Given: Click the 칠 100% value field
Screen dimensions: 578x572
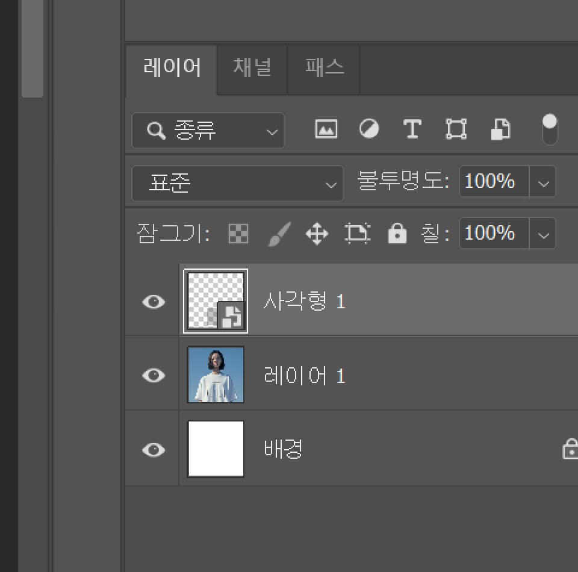Looking at the screenshot, I should coord(494,233).
